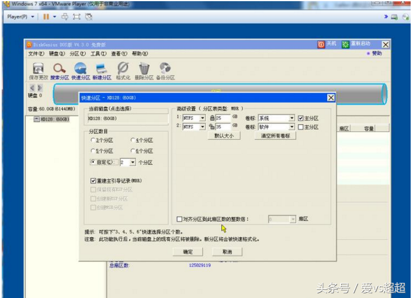Click the 容量 column header in background table
The image size is (413, 298).
[x=369, y=129]
